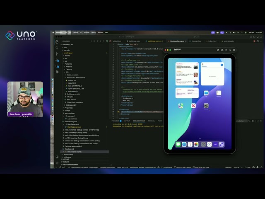Collapse the UnoAngular project folder
Viewport: 265px width, 199px height.
(68, 53)
